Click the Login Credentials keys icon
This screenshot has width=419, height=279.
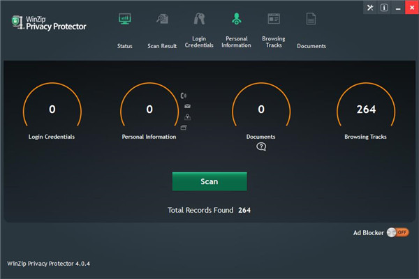(x=200, y=19)
